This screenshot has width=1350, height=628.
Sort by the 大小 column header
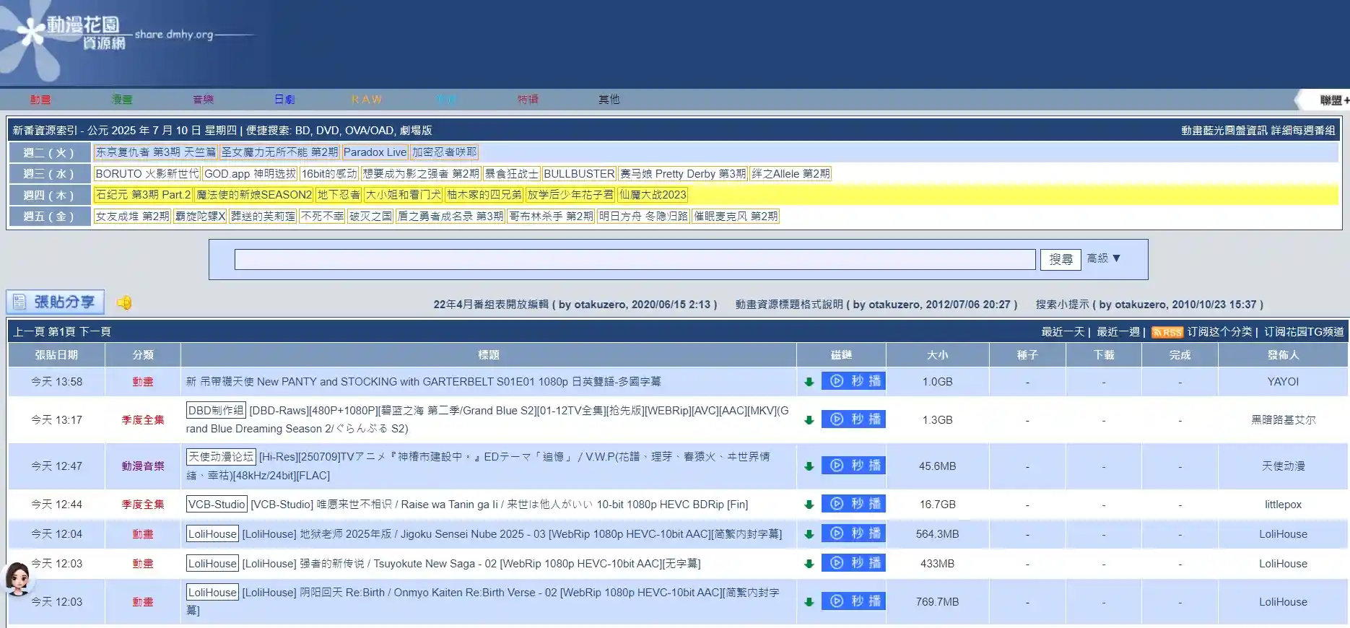(x=937, y=355)
